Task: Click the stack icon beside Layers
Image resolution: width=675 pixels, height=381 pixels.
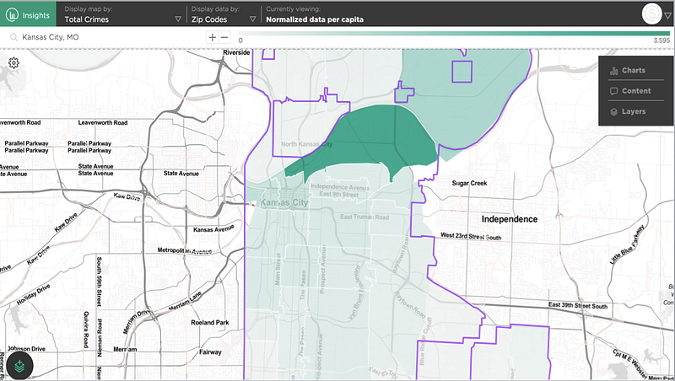Action: point(614,112)
